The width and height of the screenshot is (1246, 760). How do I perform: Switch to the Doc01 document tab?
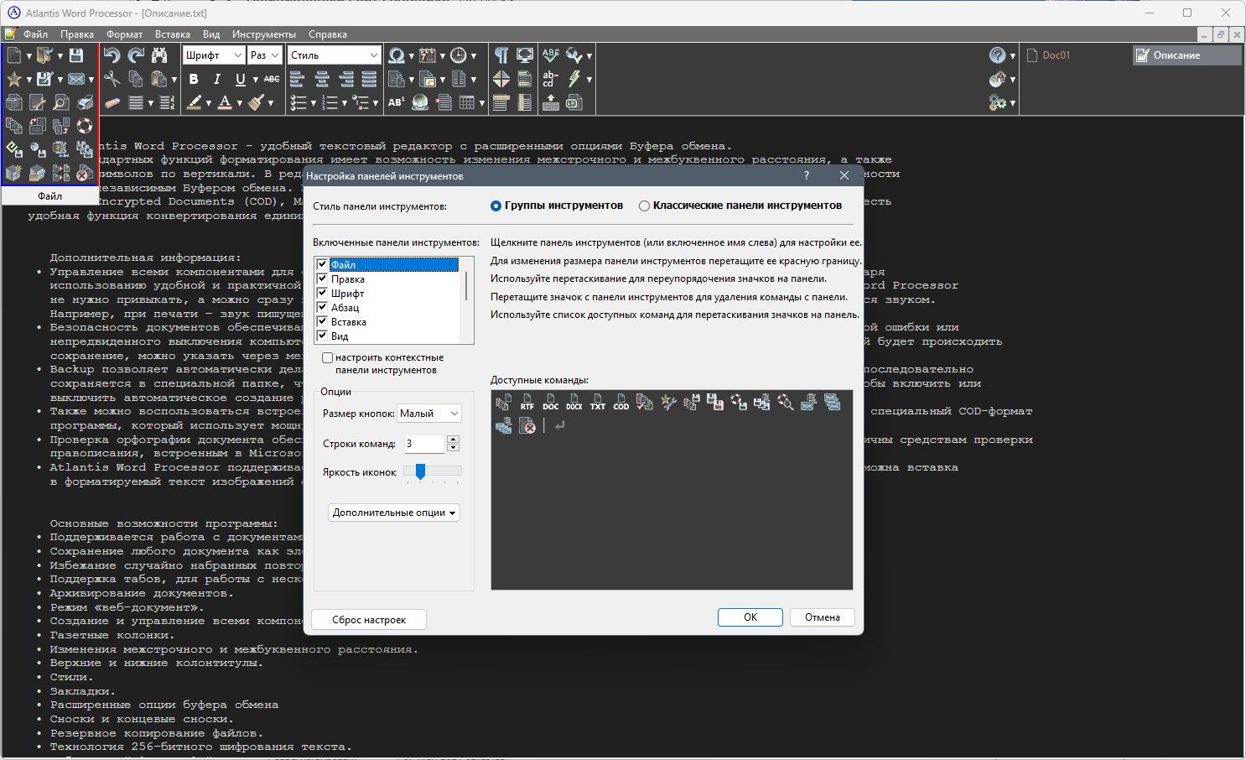click(1057, 55)
